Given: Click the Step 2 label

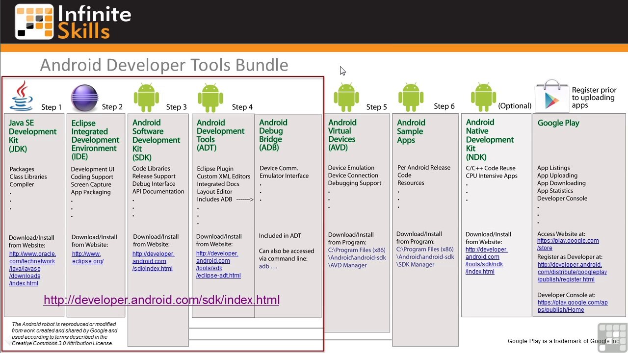Looking at the screenshot, I should [x=112, y=106].
